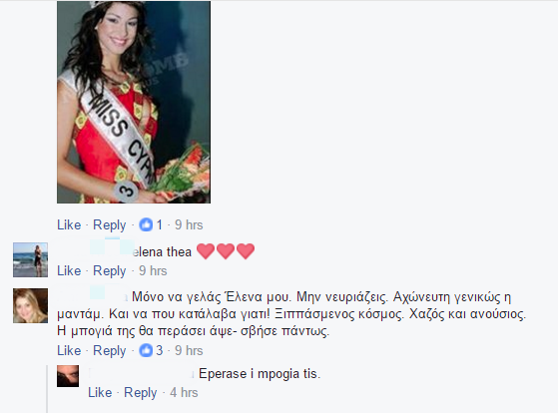Like the Miss Cyprus photo comment
This screenshot has width=558, height=413.
69,224
